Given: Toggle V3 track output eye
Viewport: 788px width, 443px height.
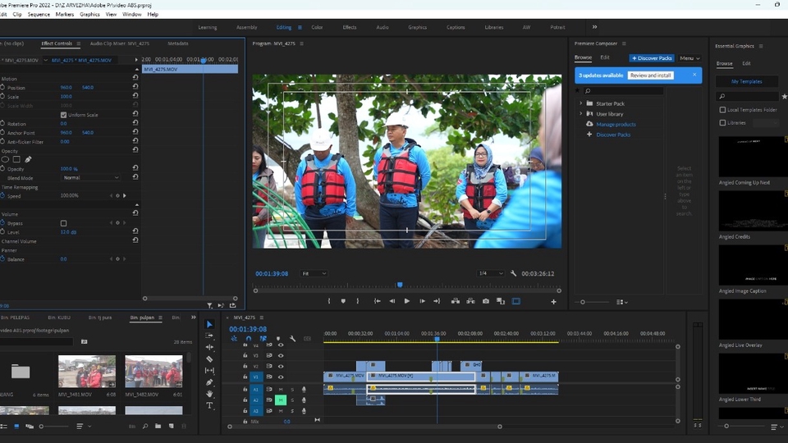Looking at the screenshot, I should pyautogui.click(x=281, y=355).
